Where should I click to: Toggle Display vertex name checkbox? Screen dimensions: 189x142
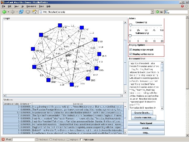130,54
